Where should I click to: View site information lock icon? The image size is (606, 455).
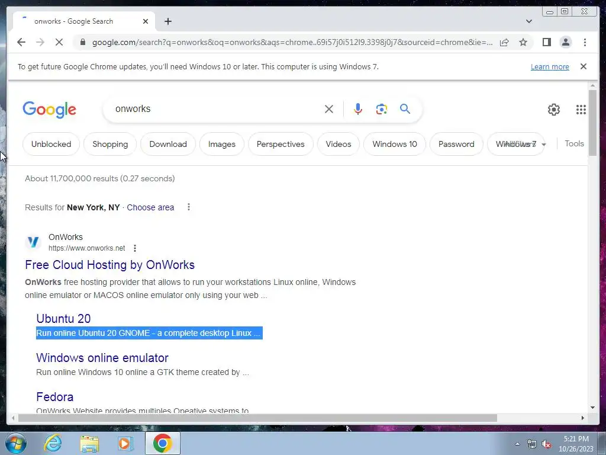tap(83, 42)
